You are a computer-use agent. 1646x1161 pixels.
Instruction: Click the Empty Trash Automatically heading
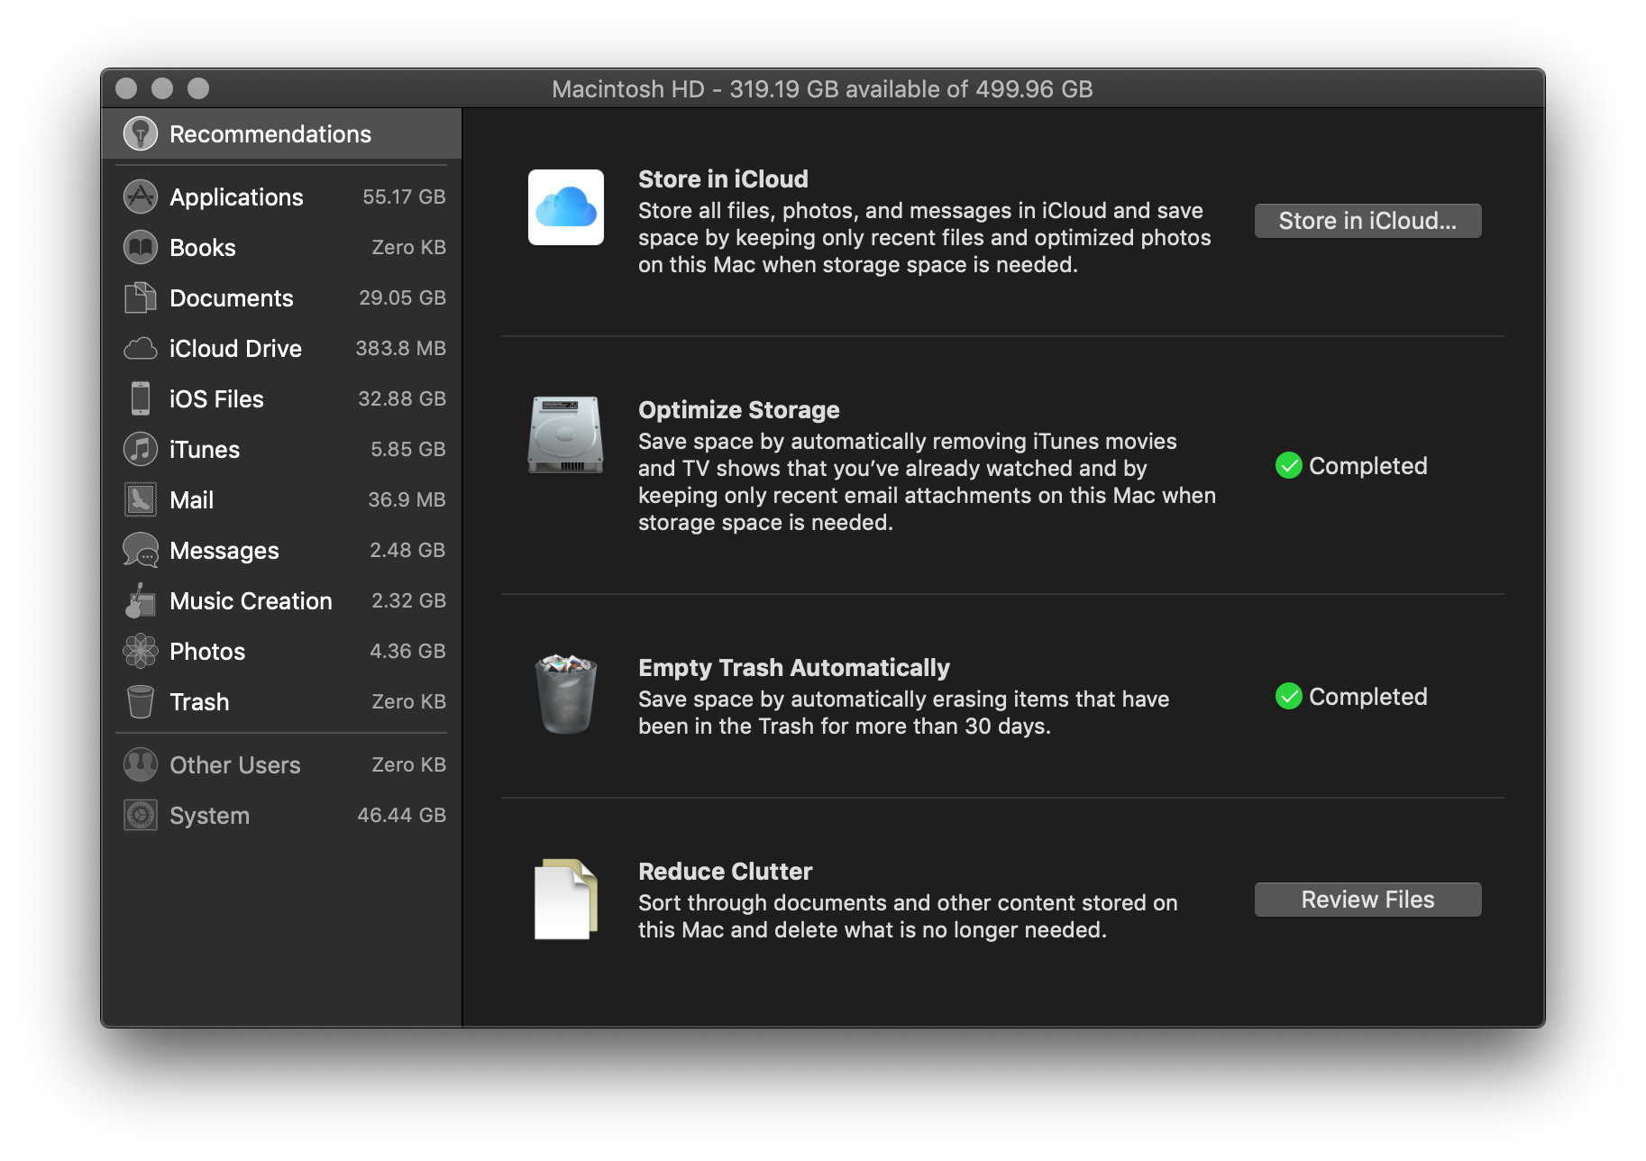pyautogui.click(x=793, y=667)
